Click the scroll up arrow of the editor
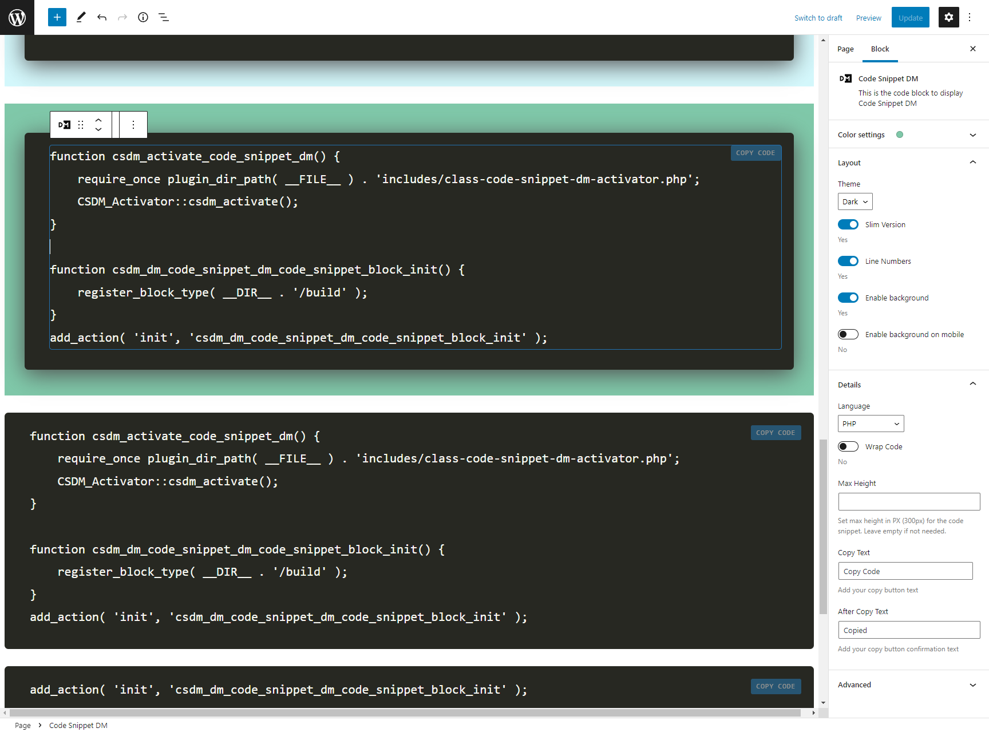 pyautogui.click(x=823, y=40)
